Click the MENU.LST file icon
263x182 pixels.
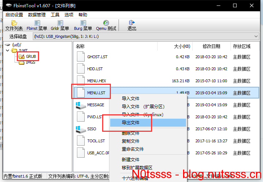coord(81,92)
